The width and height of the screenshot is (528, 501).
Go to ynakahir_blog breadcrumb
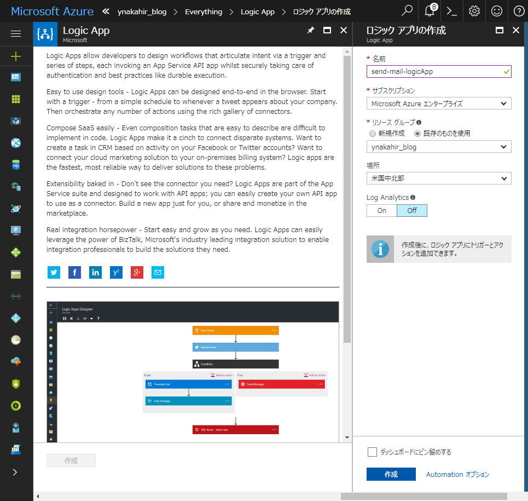point(142,12)
